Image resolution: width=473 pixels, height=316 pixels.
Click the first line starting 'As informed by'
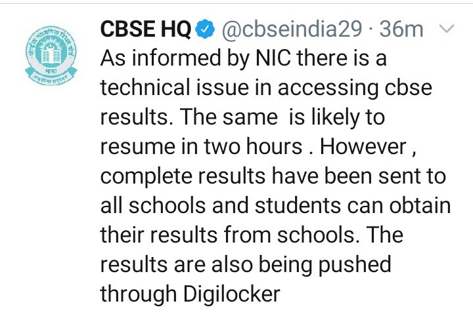coord(244,58)
